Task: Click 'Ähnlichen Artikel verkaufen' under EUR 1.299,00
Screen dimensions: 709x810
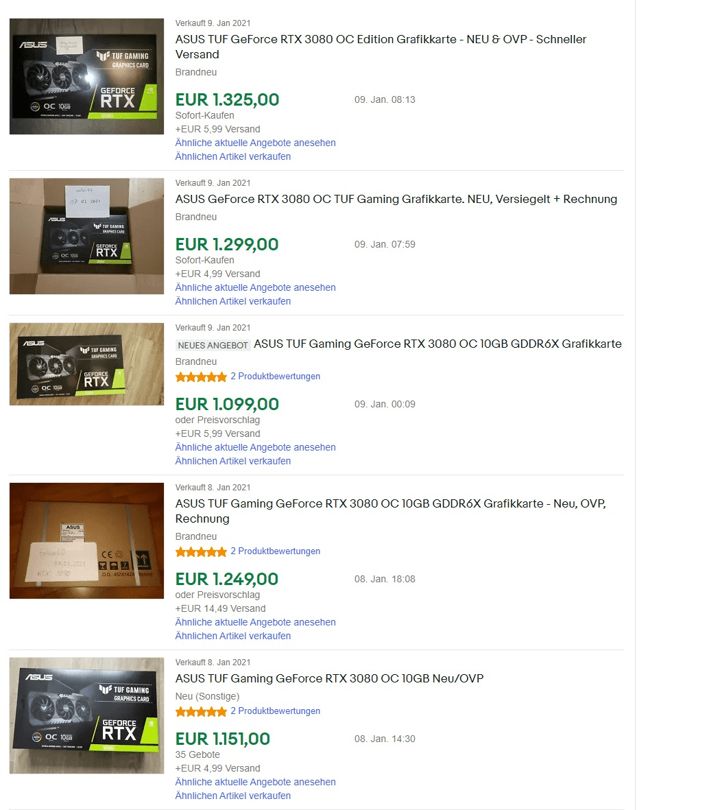Action: pyautogui.click(x=233, y=301)
